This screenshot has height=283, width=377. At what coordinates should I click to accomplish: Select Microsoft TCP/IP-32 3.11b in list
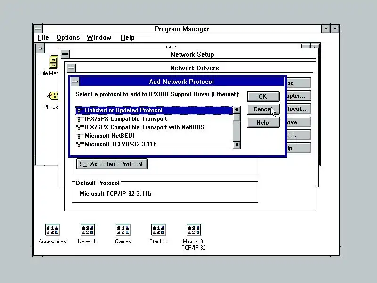pos(154,144)
